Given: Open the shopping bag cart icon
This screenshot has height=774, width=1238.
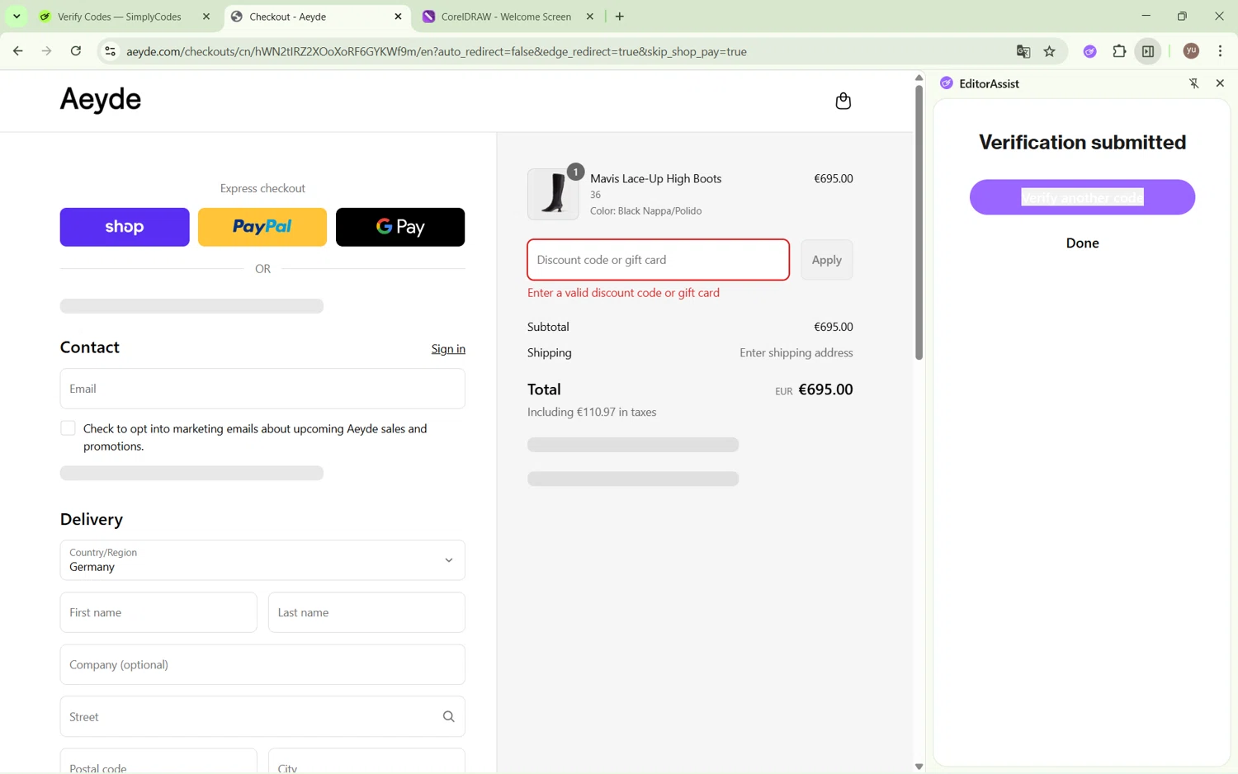Looking at the screenshot, I should point(843,101).
